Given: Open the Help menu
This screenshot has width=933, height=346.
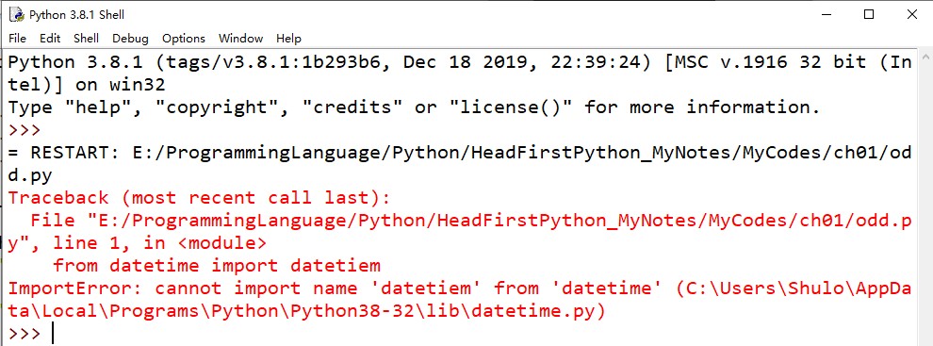Looking at the screenshot, I should [x=288, y=39].
